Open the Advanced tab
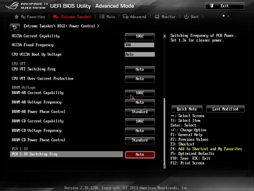Screen dimensions: 254x191 point(134,17)
